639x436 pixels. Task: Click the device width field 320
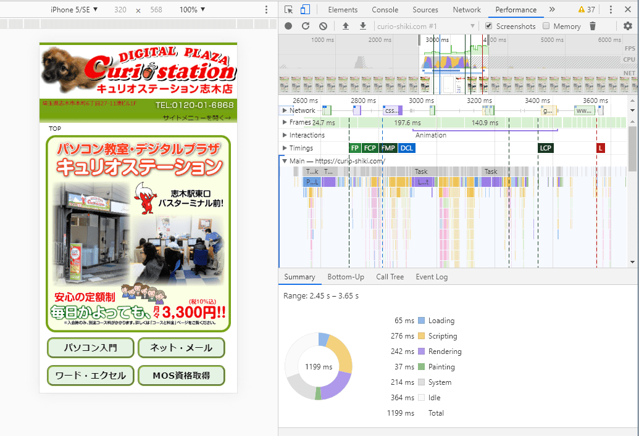tap(120, 9)
